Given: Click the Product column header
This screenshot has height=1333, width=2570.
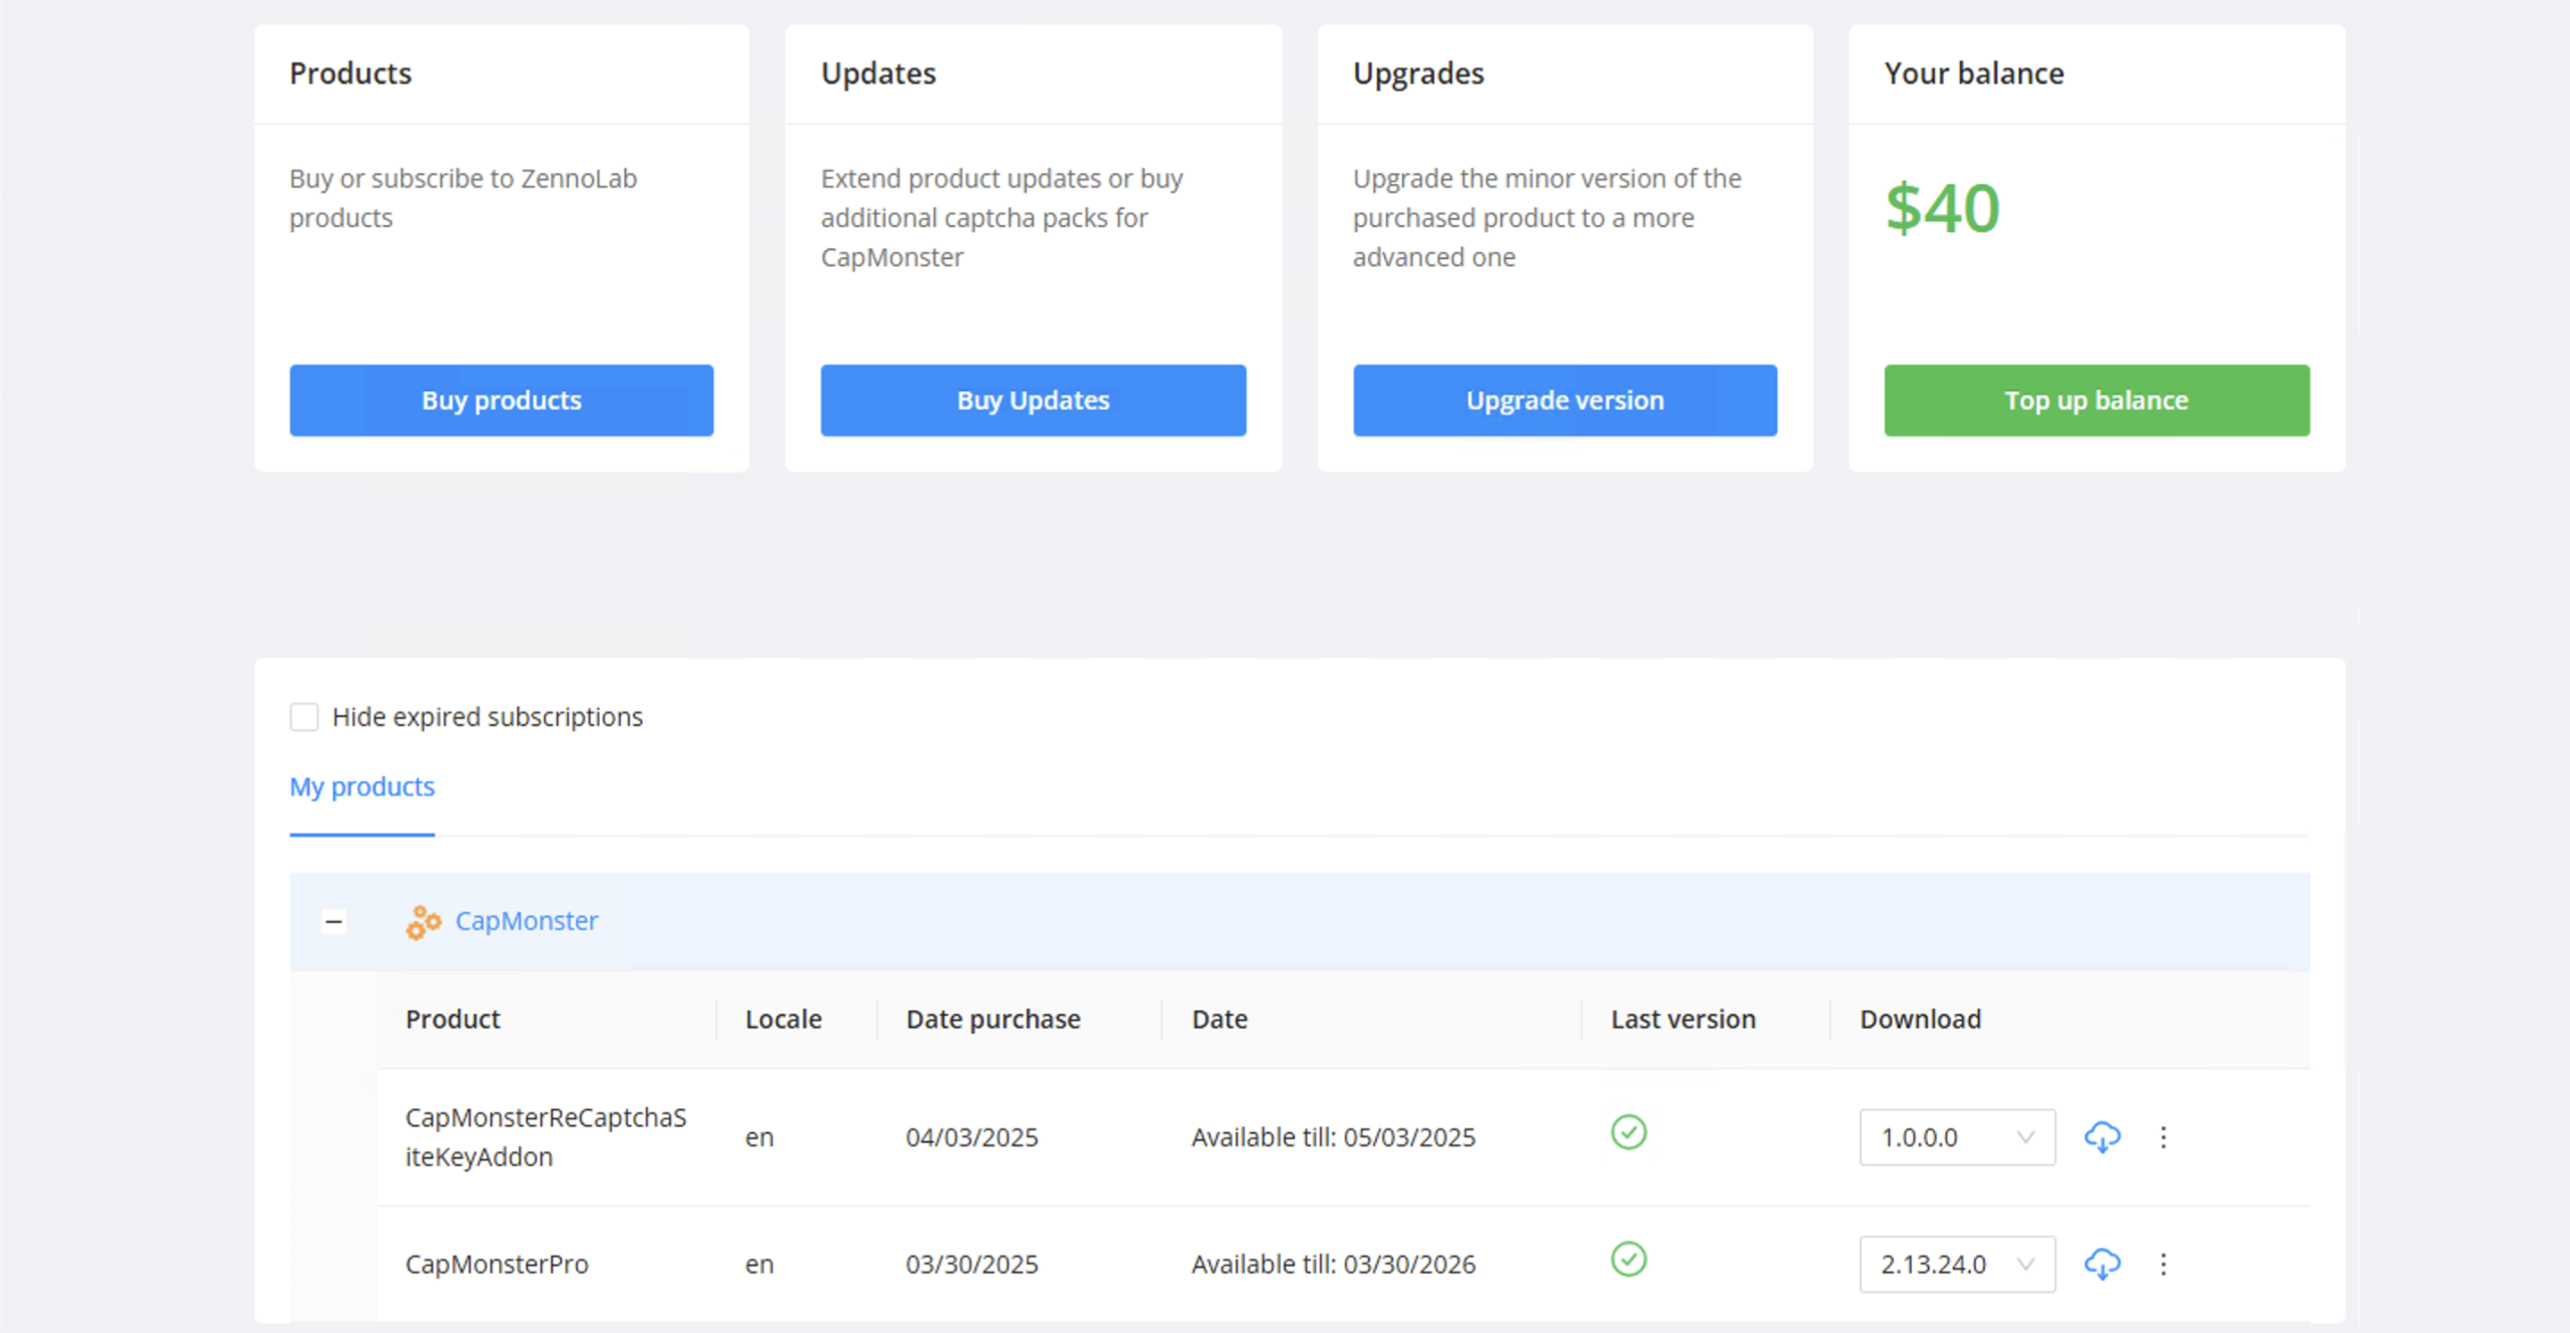Looking at the screenshot, I should pyautogui.click(x=453, y=1019).
